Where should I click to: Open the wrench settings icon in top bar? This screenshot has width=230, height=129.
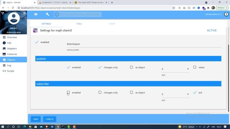[47, 14]
